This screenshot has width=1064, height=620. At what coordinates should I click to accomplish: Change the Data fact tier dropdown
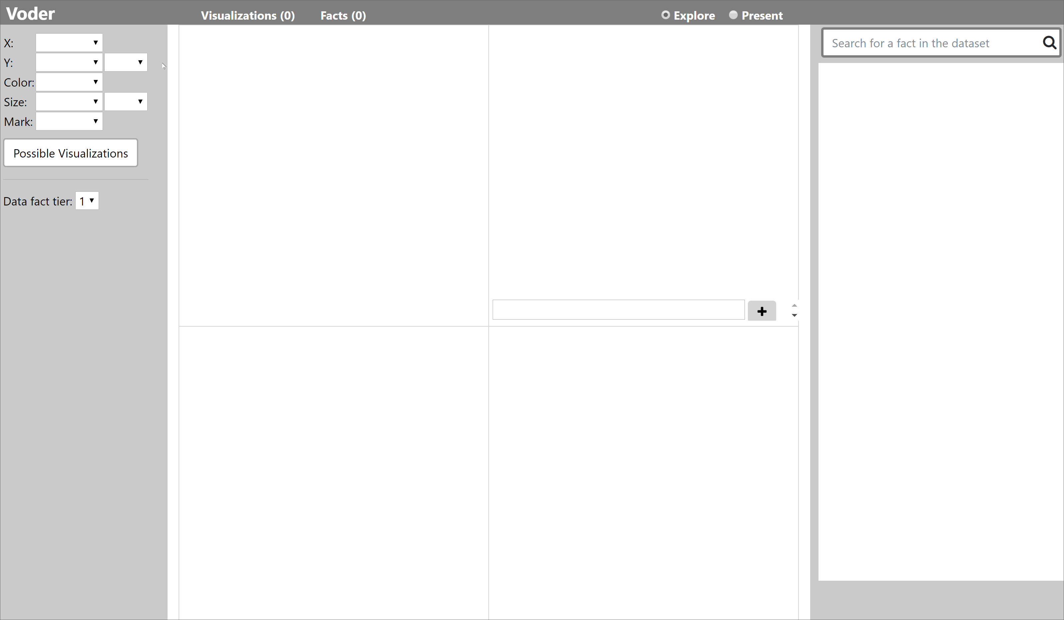pos(87,201)
